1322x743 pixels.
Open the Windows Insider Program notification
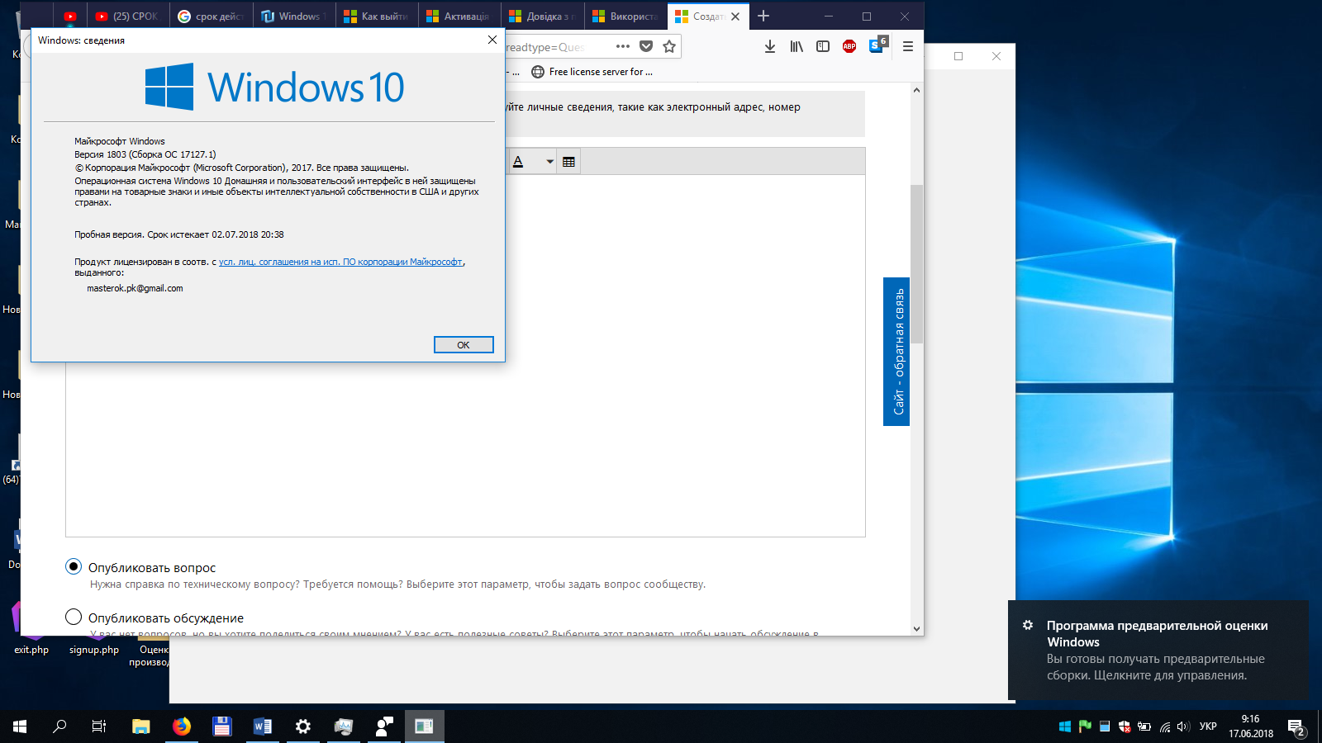coord(1158,651)
